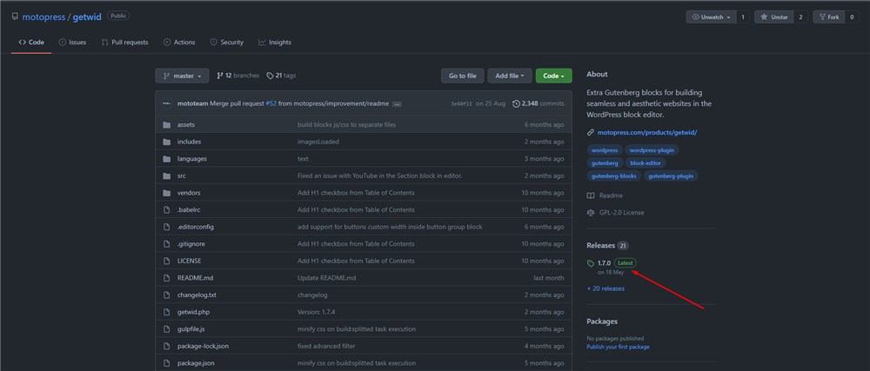Click the file icon for gulpfile.js
This screenshot has height=371, width=870.
coord(166,329)
